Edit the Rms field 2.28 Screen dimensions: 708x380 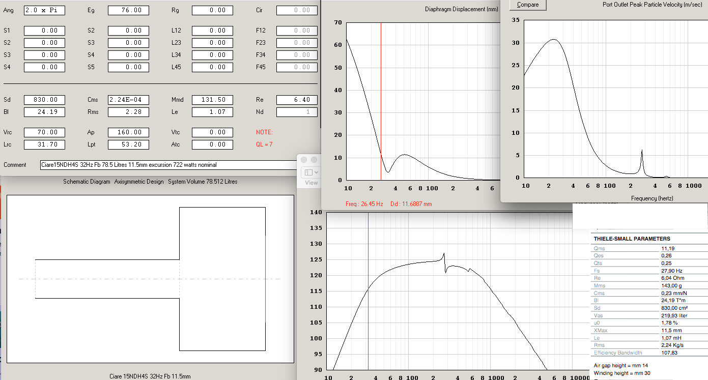pos(128,112)
